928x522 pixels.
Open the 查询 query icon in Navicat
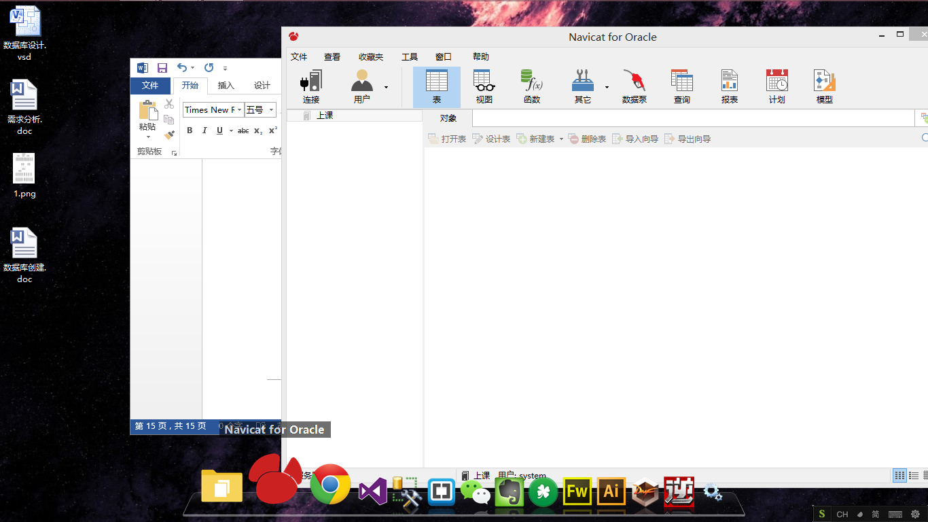[x=682, y=86]
